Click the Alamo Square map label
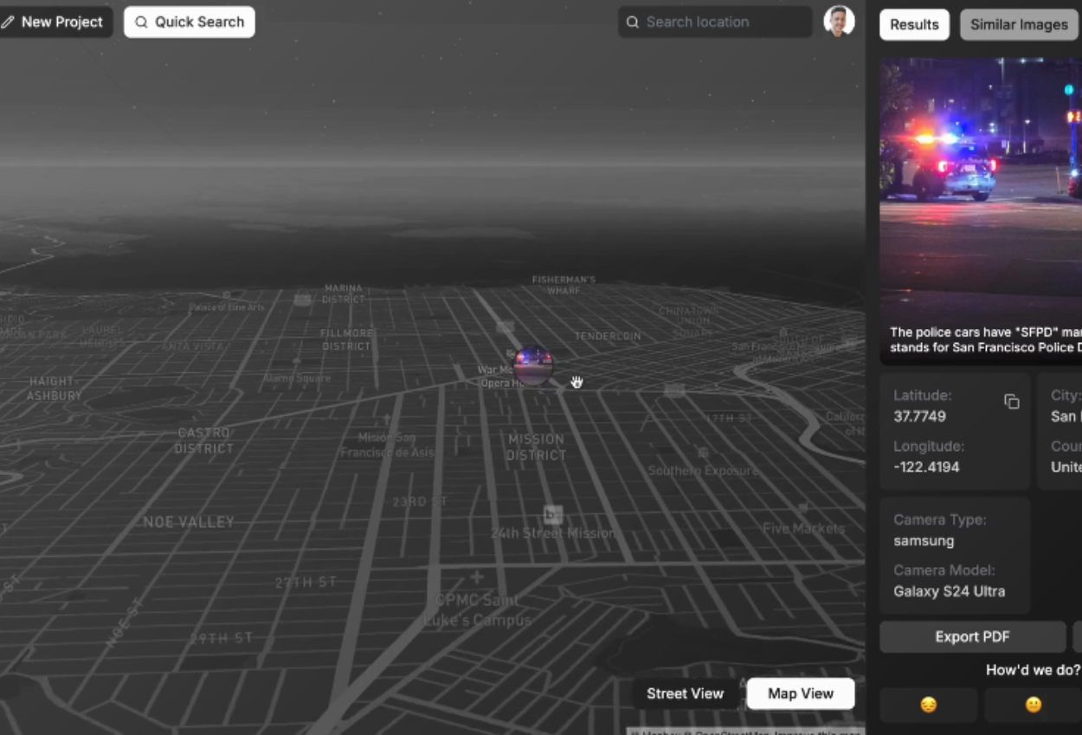1082x735 pixels. tap(297, 378)
